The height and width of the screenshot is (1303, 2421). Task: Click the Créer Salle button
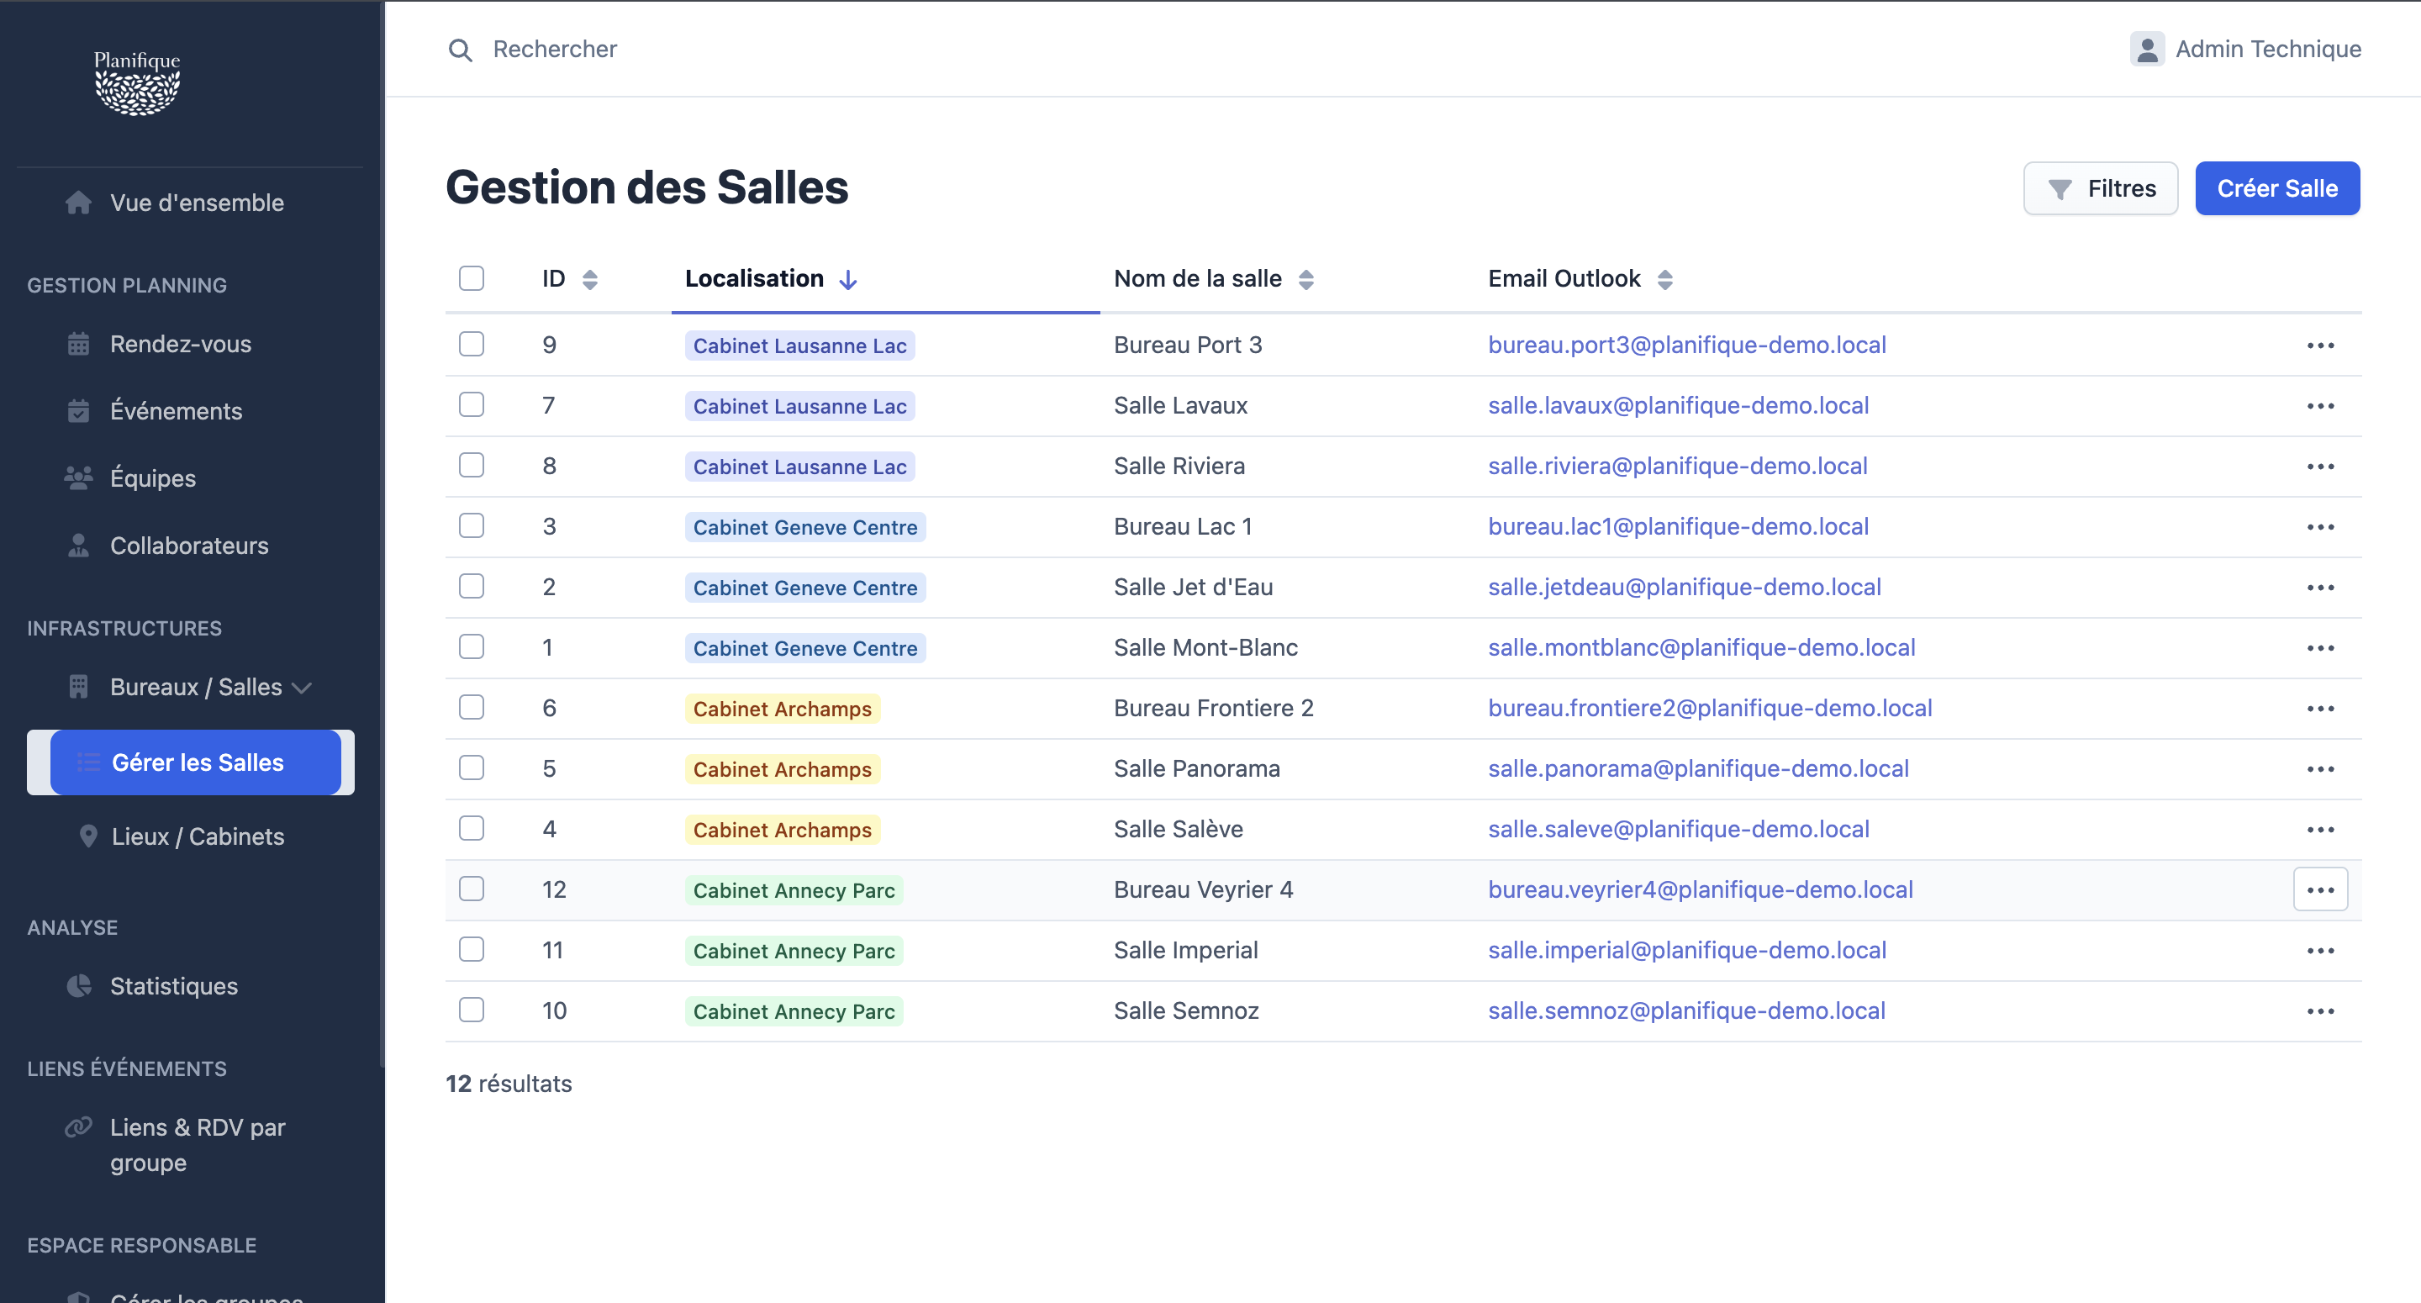(2276, 188)
